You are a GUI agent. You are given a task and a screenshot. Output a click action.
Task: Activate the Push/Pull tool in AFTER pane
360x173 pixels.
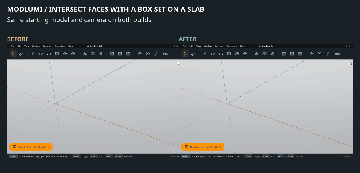click(x=256, y=54)
